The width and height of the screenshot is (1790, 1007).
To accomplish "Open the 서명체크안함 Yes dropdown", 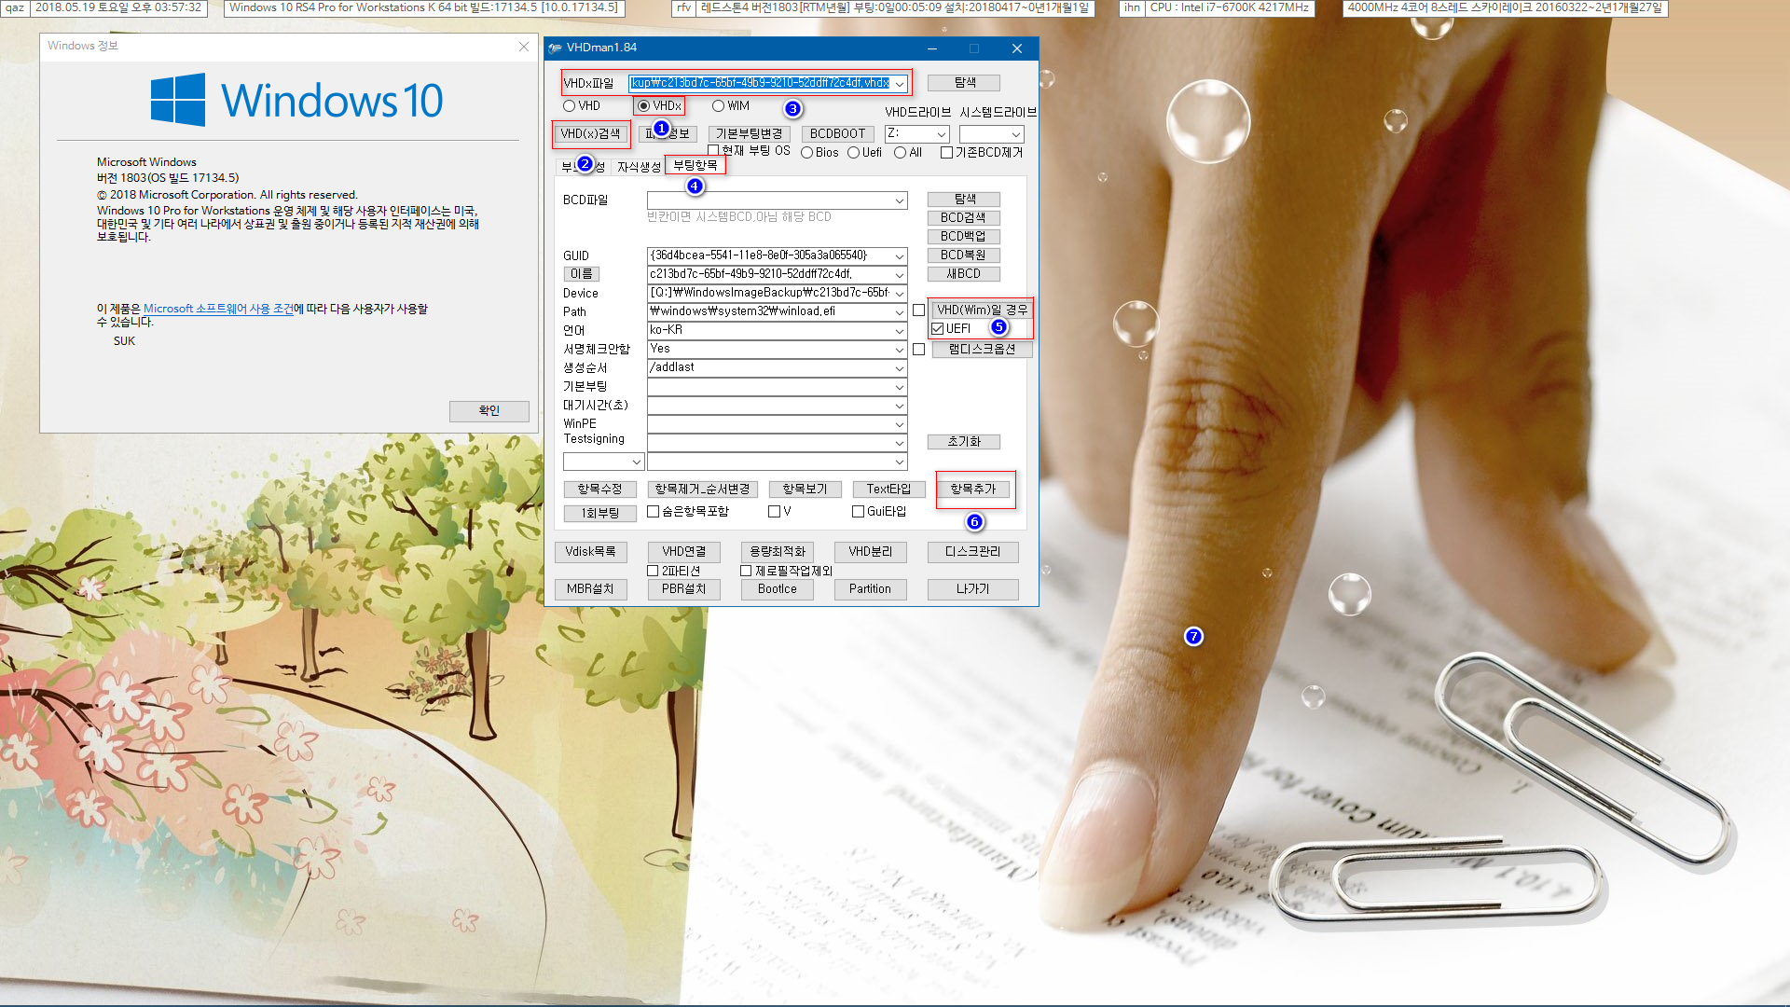I will (900, 350).
